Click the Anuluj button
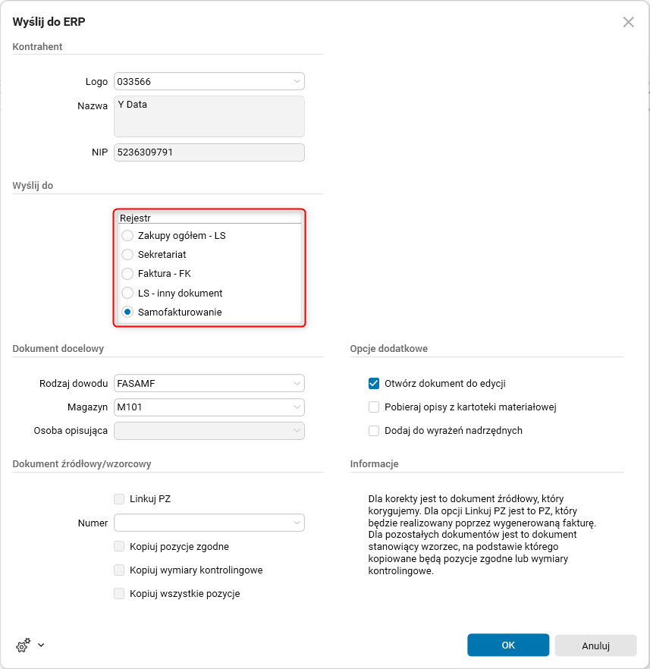650x669 pixels. [595, 645]
